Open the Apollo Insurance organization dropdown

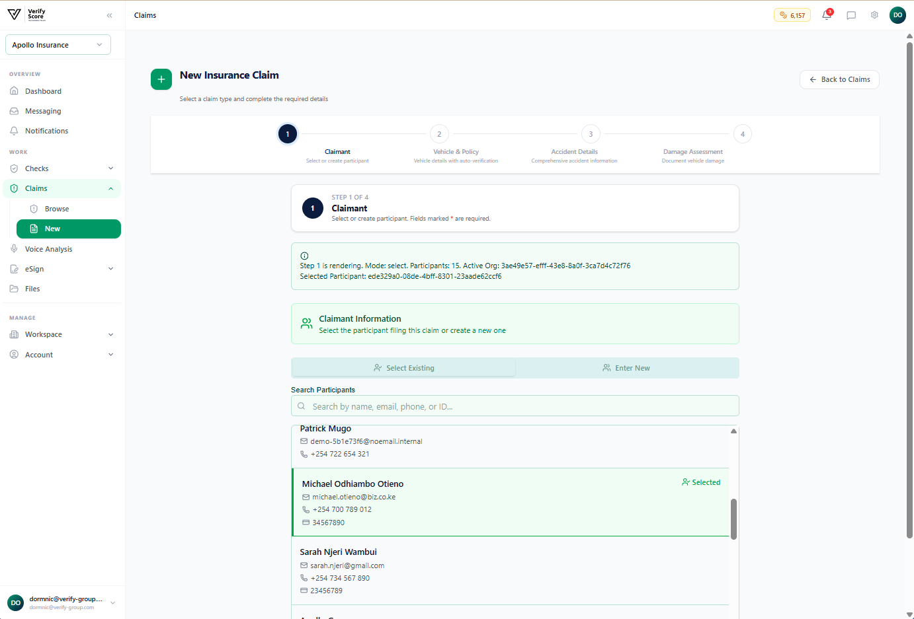click(58, 45)
